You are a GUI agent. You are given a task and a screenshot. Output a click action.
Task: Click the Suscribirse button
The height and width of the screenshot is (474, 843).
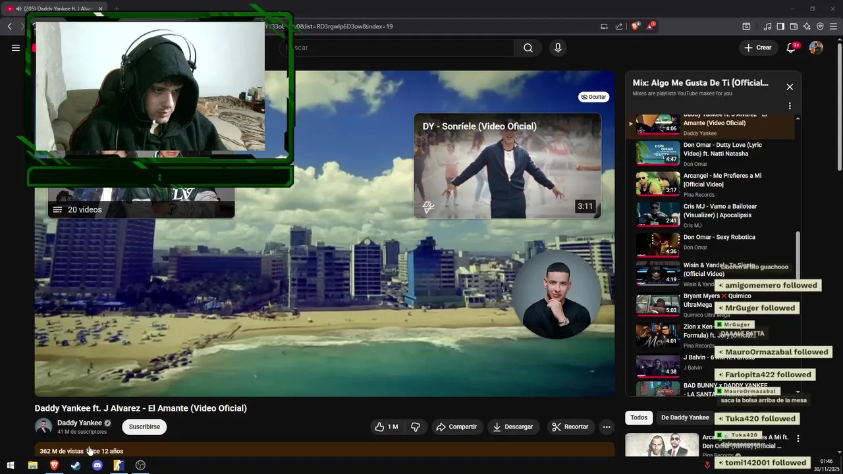click(x=144, y=427)
